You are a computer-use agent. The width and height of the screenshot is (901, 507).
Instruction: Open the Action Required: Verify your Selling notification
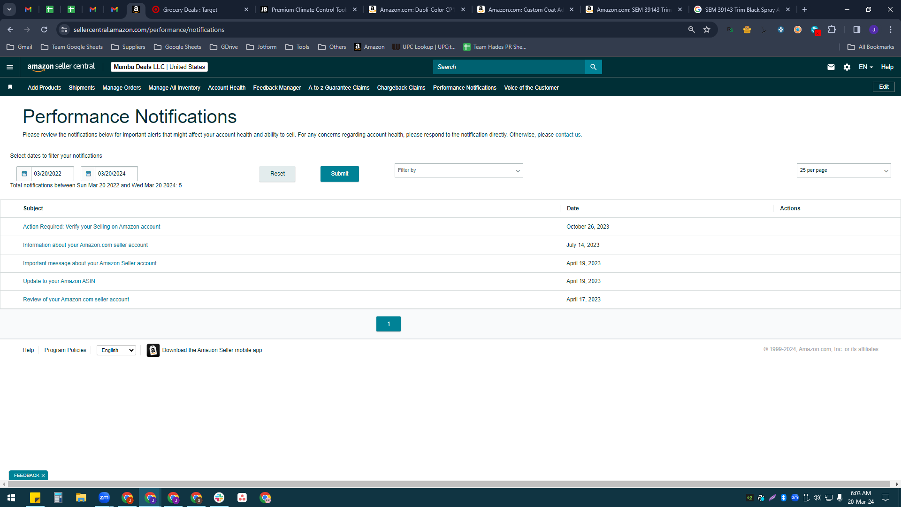coord(92,227)
